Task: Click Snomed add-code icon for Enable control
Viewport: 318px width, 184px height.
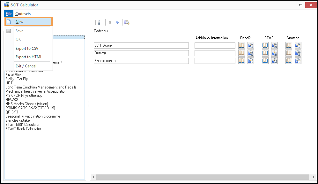Action: click(x=298, y=61)
